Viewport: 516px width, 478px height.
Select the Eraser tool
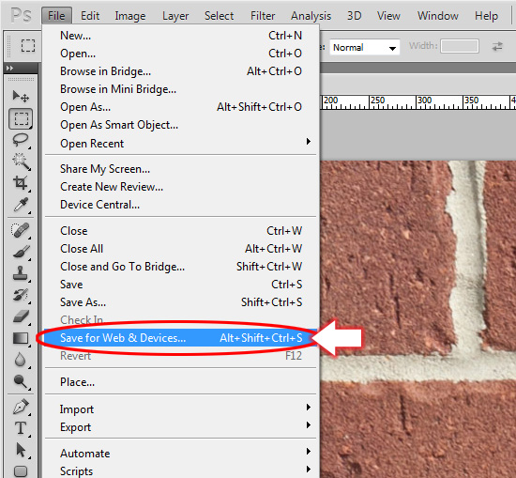21,316
